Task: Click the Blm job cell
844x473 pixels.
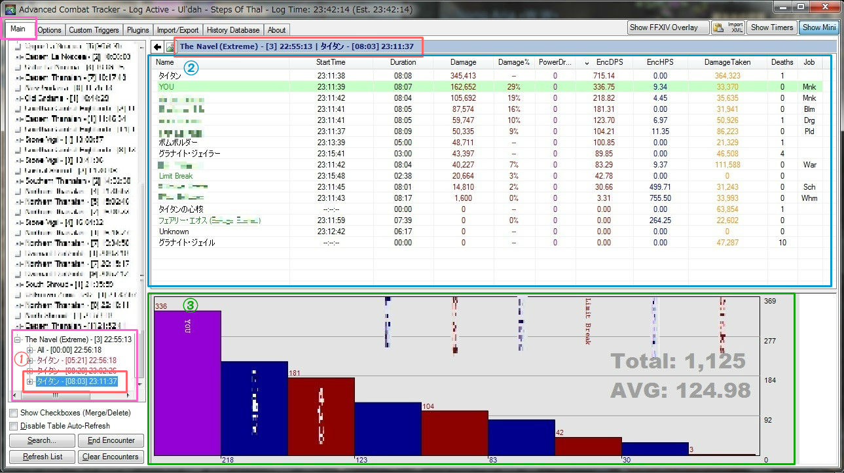Action: [809, 109]
